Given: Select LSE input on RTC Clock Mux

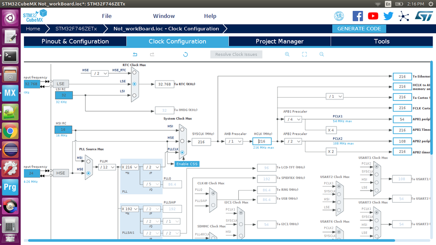Looking at the screenshot, I should click(x=134, y=84).
